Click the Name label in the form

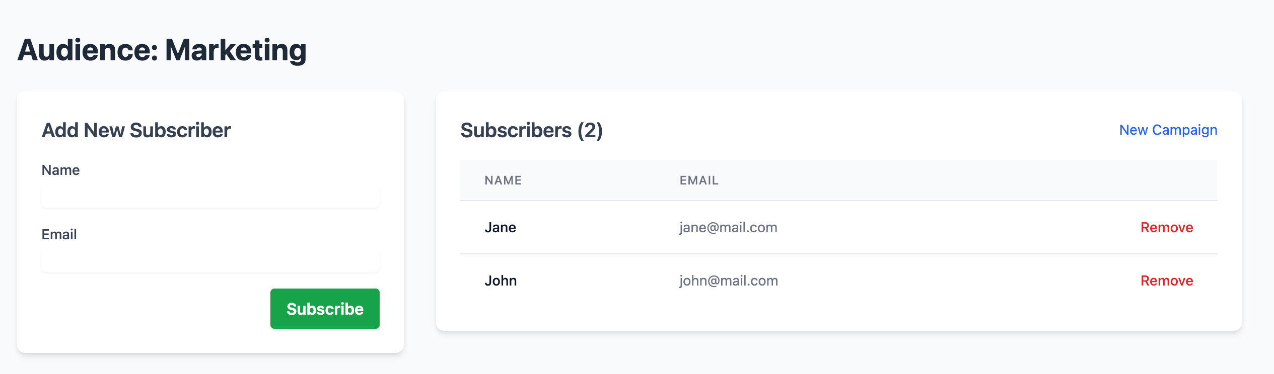60,170
